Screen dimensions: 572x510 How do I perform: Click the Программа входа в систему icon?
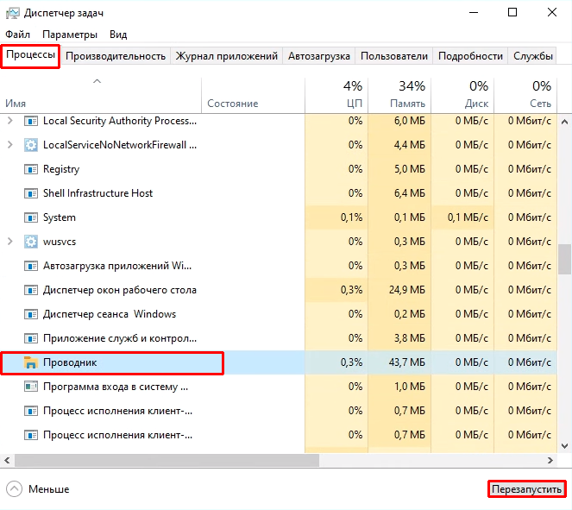31,387
